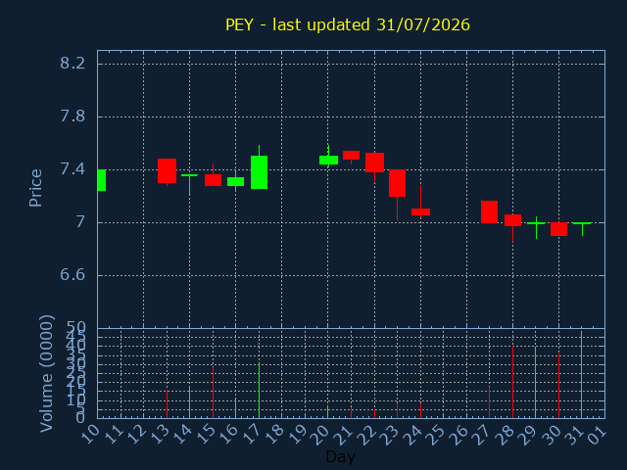Click the chart title PEY last updated

coord(348,24)
